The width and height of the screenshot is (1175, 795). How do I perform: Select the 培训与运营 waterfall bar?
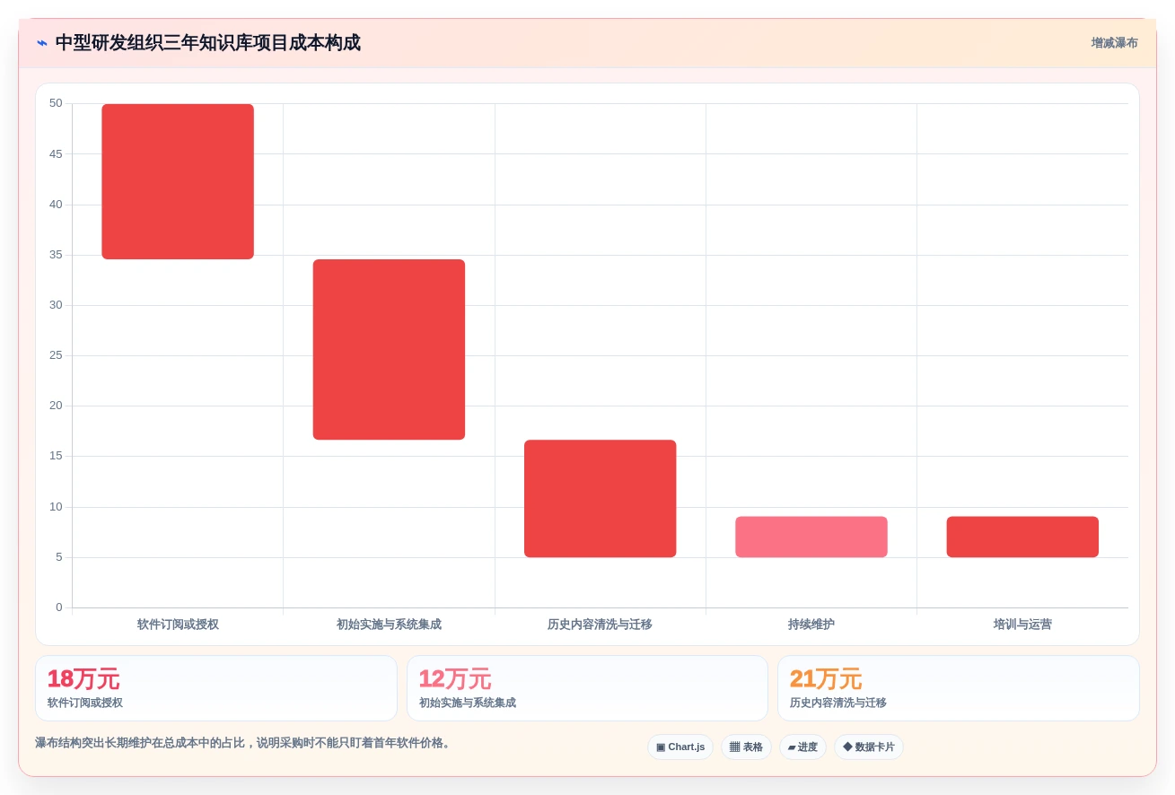click(1022, 537)
